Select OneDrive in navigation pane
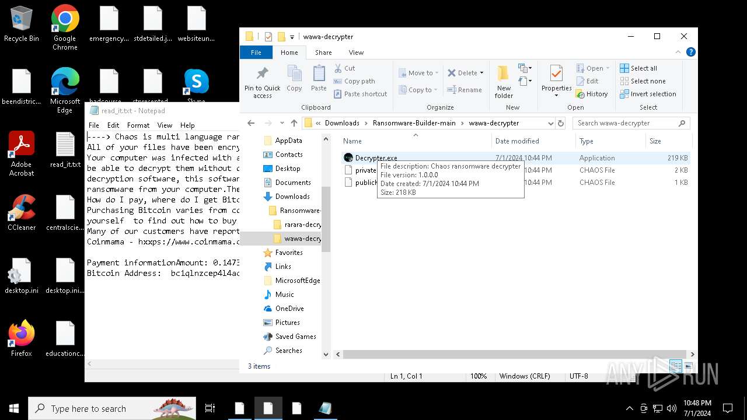The width and height of the screenshot is (747, 420). [289, 309]
